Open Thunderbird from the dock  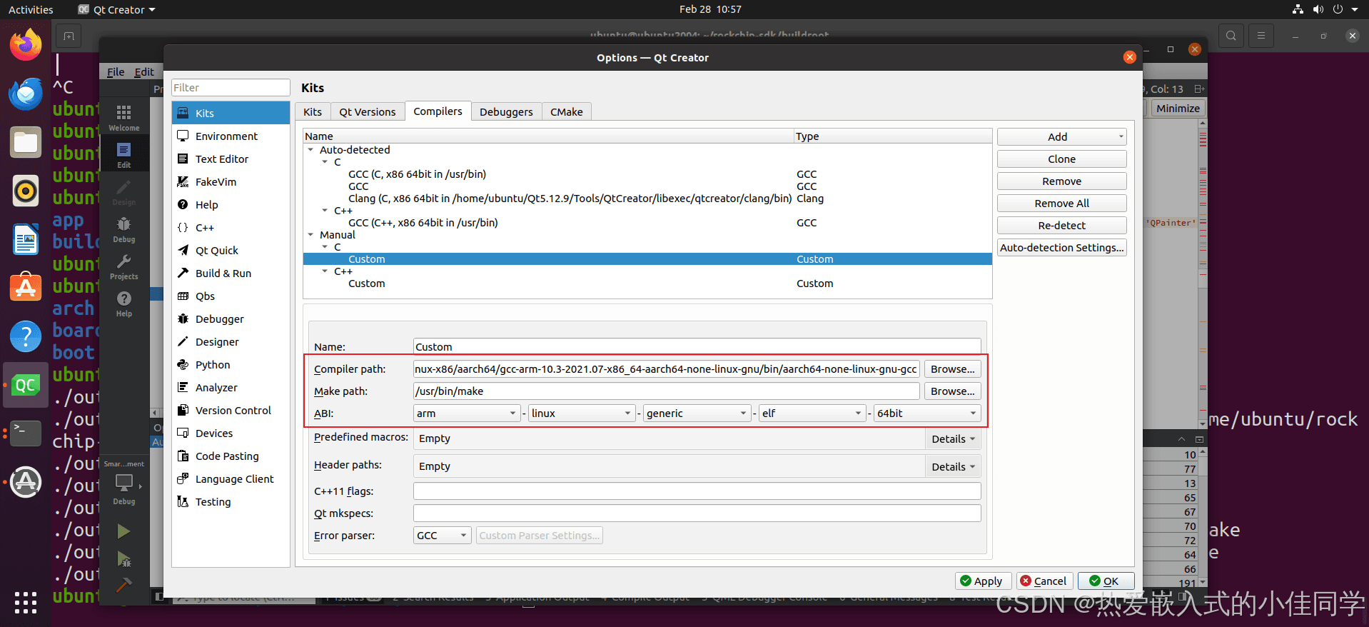coord(26,94)
